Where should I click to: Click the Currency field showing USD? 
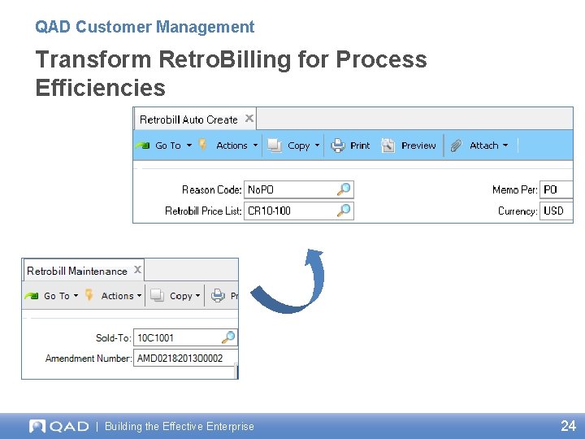(x=557, y=211)
